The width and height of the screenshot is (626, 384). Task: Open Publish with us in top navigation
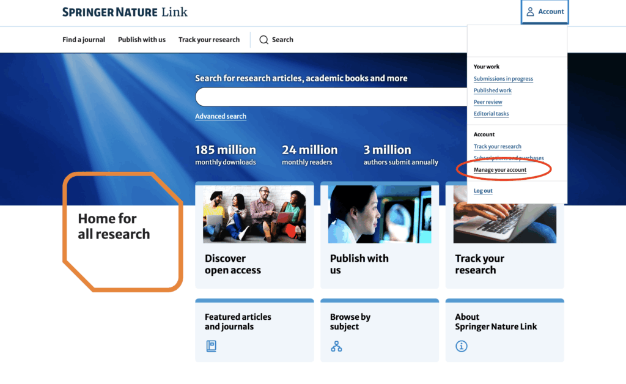pyautogui.click(x=141, y=40)
